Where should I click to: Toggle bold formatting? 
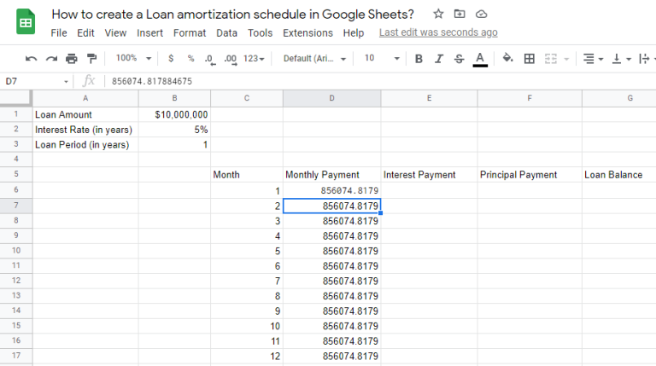pyautogui.click(x=419, y=59)
